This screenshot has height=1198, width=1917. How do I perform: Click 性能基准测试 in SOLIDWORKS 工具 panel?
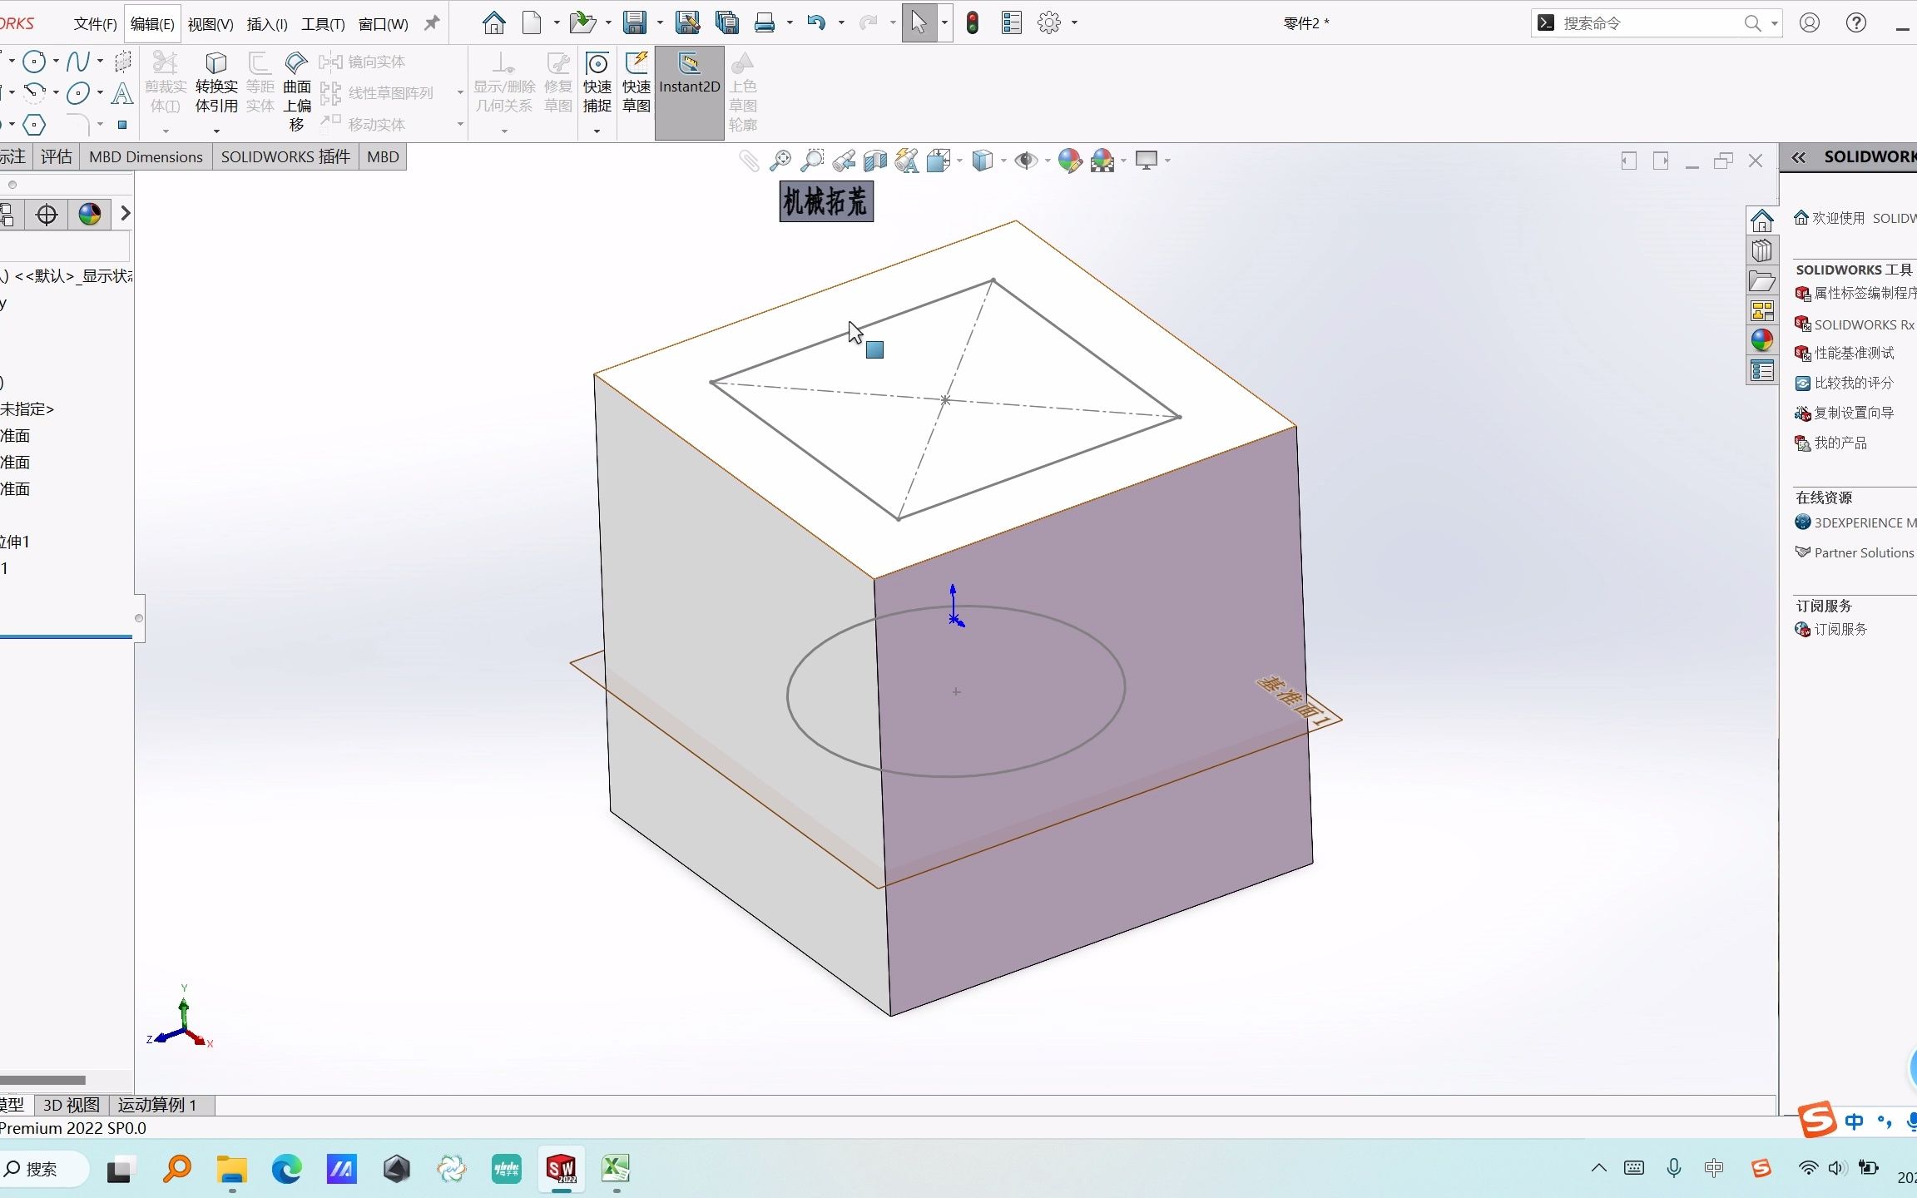[1854, 353]
